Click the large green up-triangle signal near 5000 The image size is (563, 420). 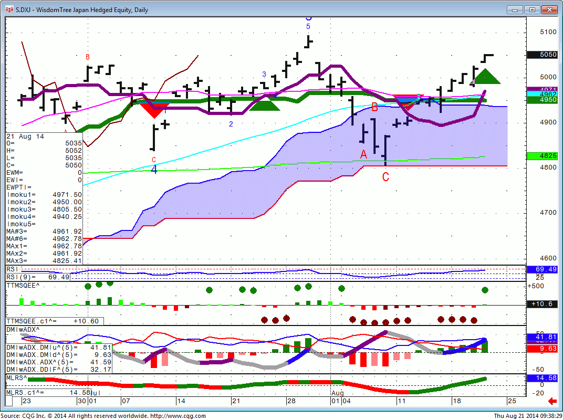click(x=485, y=76)
